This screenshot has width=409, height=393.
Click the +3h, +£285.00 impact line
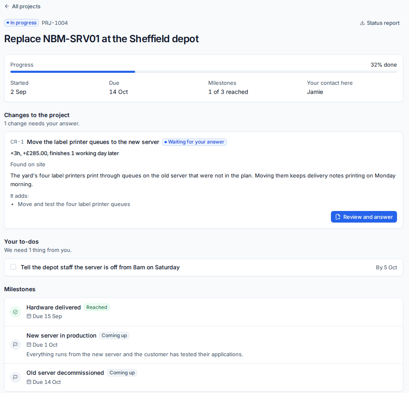coord(65,153)
